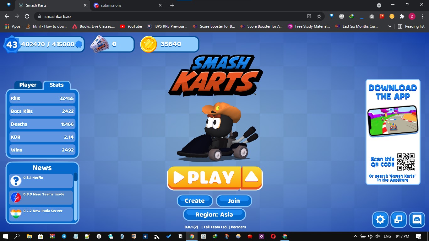The height and width of the screenshot is (241, 429).
Task: Click the India heart flag news icon
Action: click(16, 214)
